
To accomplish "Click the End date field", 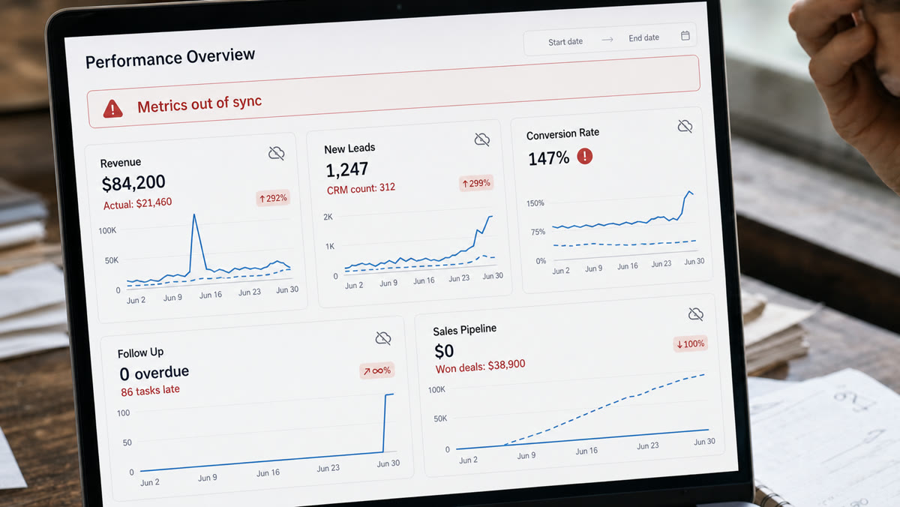I will 643,37.
